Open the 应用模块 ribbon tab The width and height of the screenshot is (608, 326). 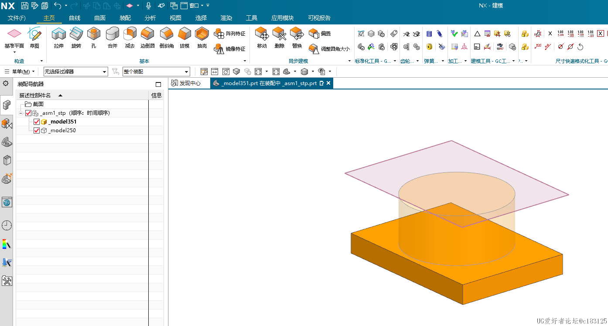pyautogui.click(x=282, y=18)
